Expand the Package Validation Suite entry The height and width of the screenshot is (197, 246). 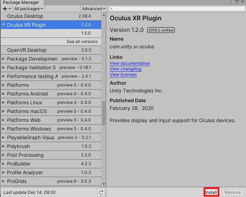[3, 68]
